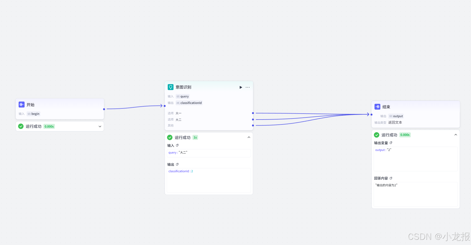This screenshot has width=471, height=245.
Task: Open the 意图识别 node more options menu
Action: [x=248, y=87]
